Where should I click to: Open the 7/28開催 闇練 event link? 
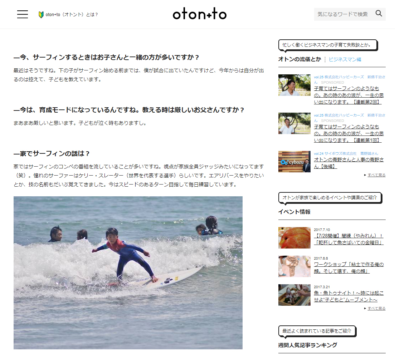point(348,239)
